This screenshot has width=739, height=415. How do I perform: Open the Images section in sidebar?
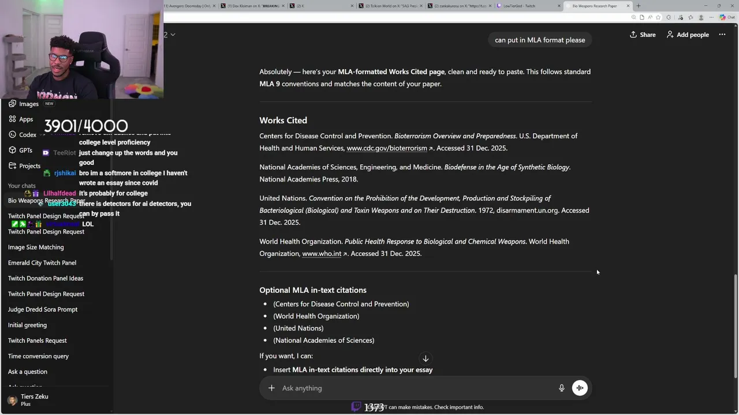tap(29, 104)
